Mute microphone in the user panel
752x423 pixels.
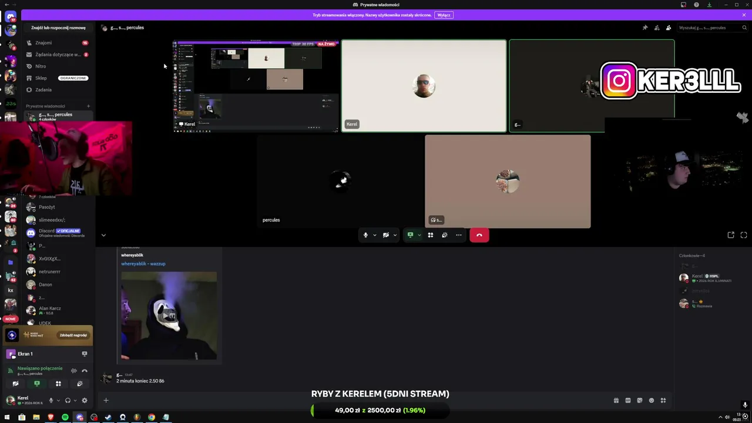pyautogui.click(x=51, y=401)
